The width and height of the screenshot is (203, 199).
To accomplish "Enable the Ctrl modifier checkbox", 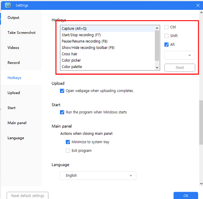I will (x=166, y=27).
